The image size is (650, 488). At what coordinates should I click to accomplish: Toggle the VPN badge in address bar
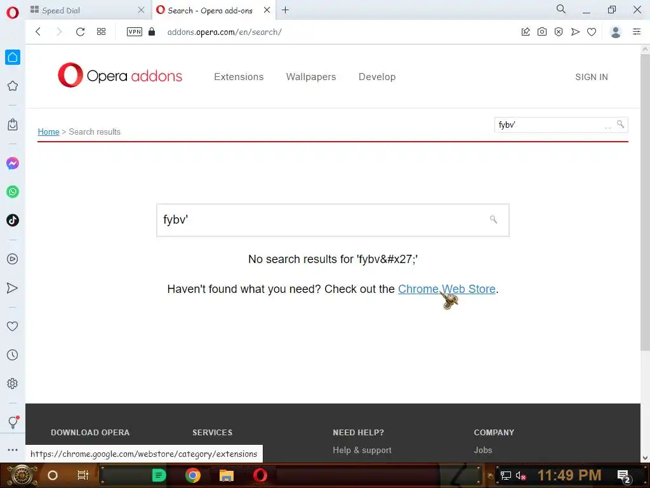[135, 32]
